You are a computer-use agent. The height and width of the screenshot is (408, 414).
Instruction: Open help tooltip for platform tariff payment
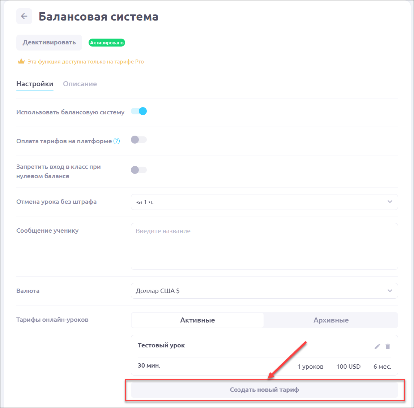click(116, 141)
